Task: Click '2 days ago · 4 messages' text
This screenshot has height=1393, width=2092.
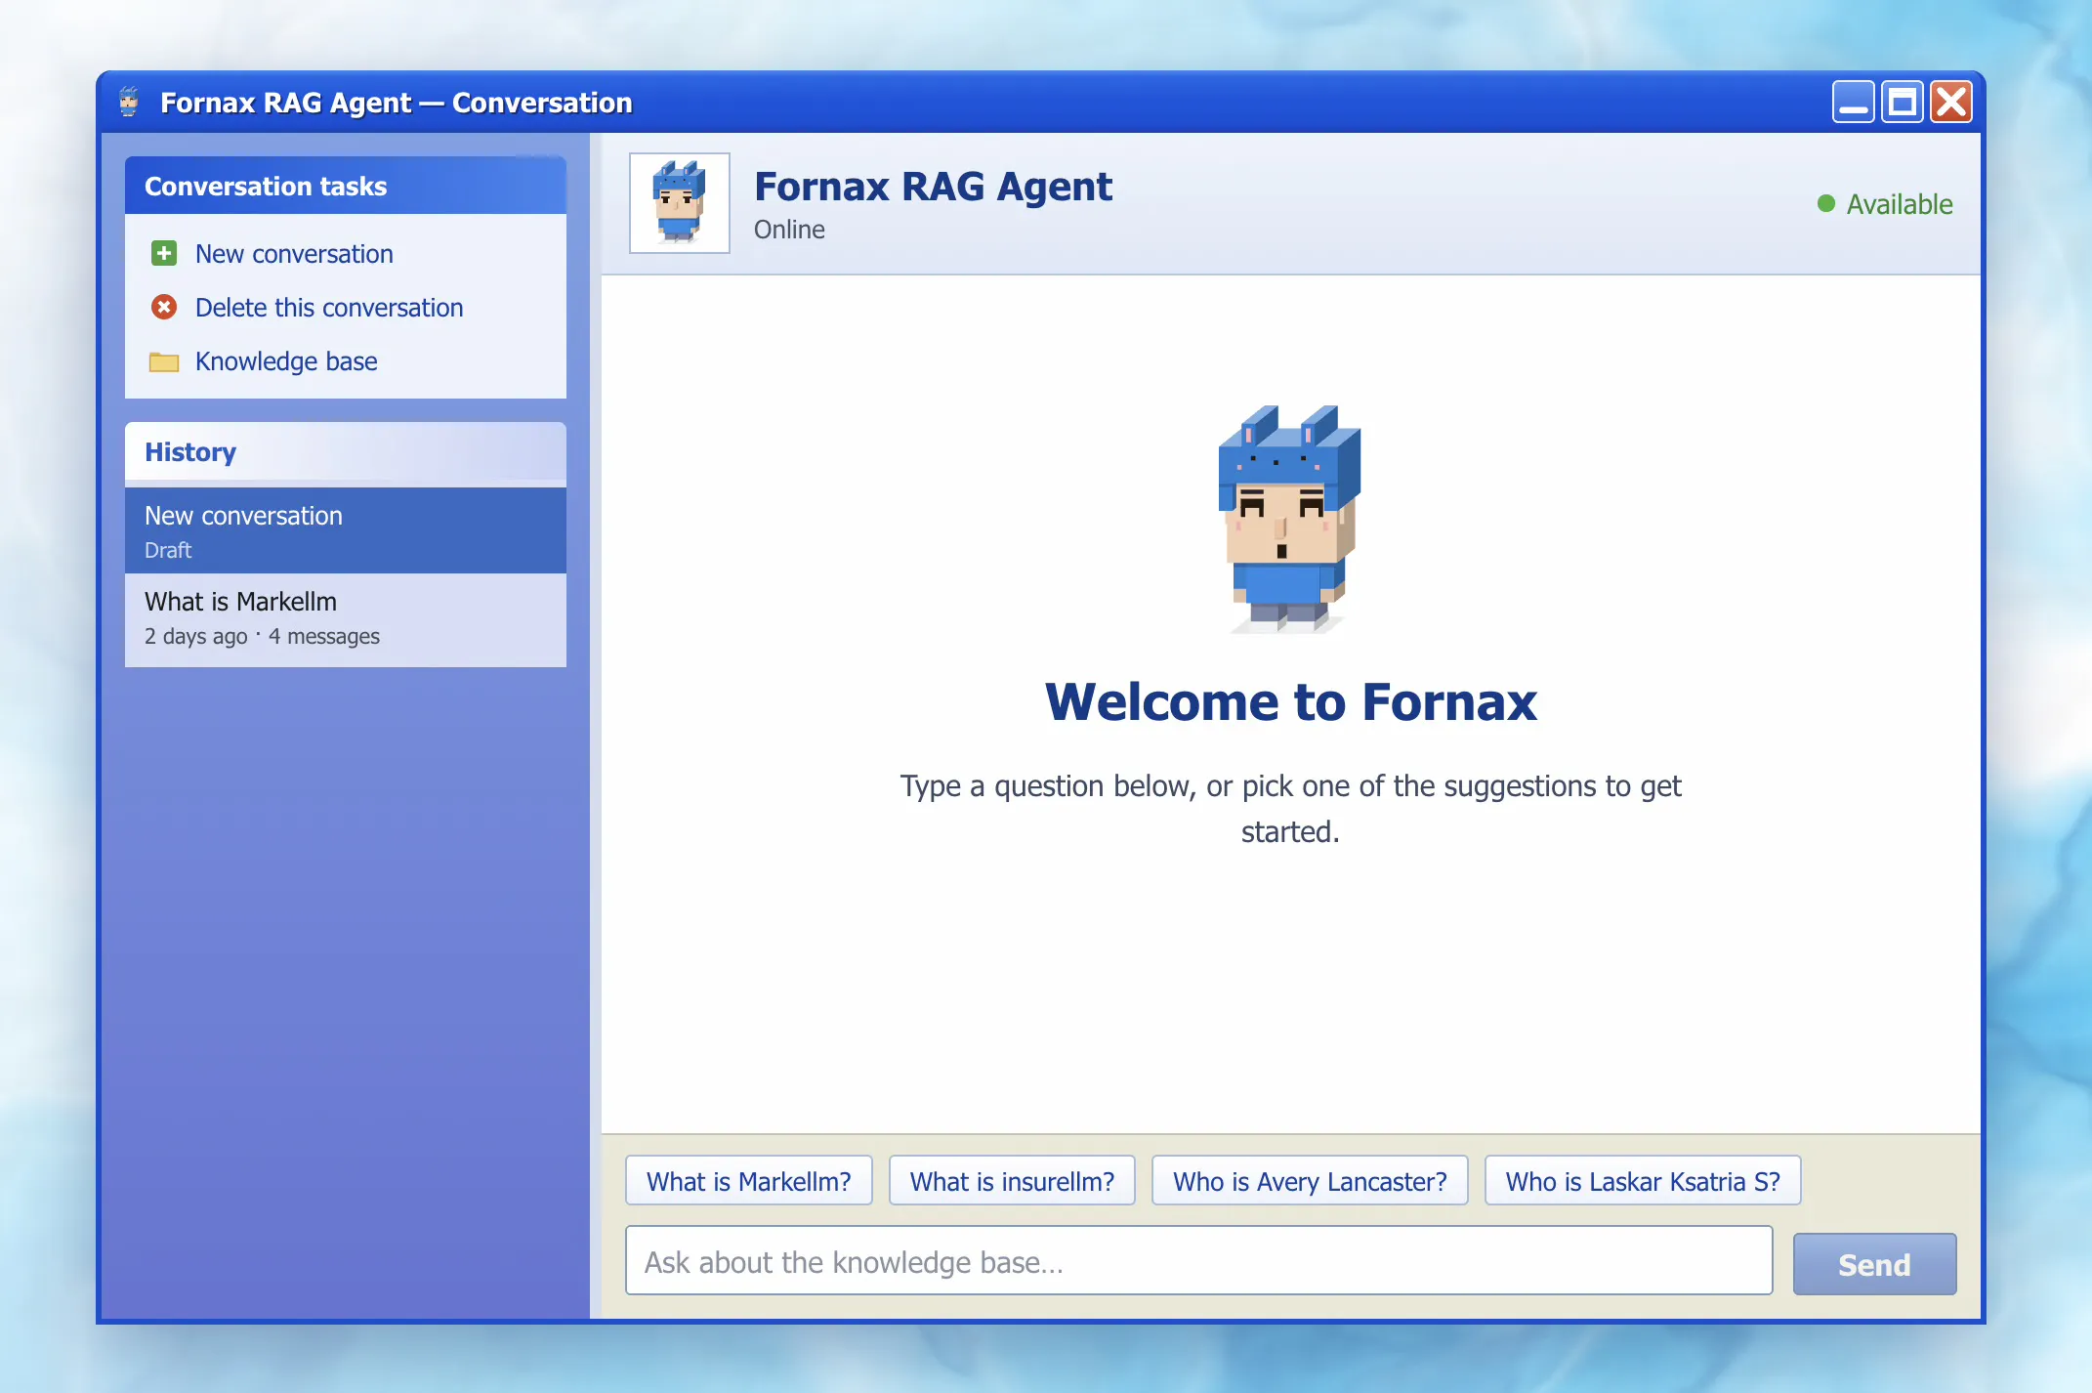Action: click(262, 636)
